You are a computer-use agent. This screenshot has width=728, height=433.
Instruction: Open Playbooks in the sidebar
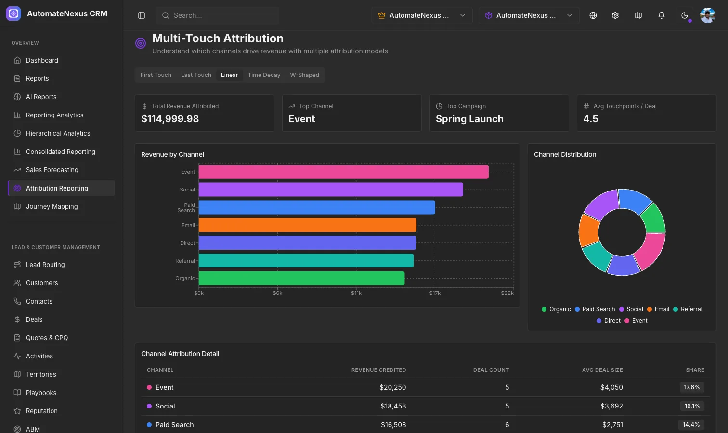[62, 393]
